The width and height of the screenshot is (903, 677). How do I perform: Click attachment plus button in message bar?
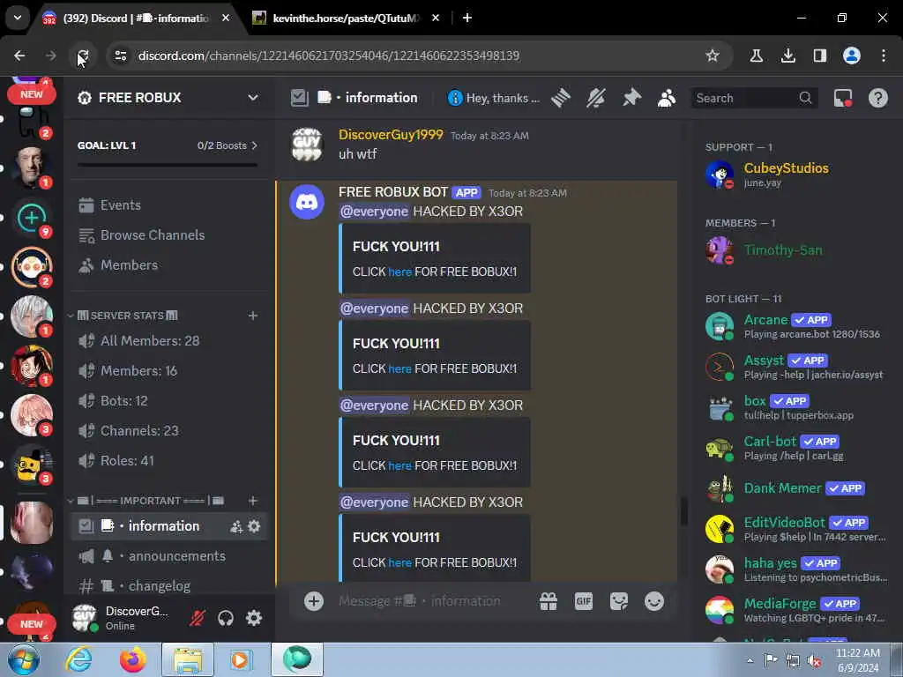point(314,601)
